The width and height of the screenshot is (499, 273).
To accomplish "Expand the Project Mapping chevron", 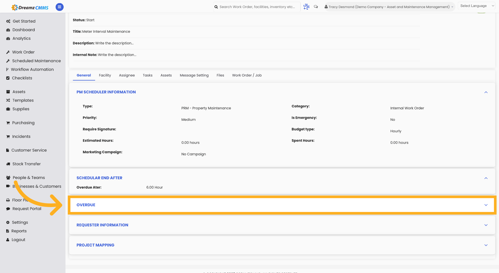I will (486, 245).
